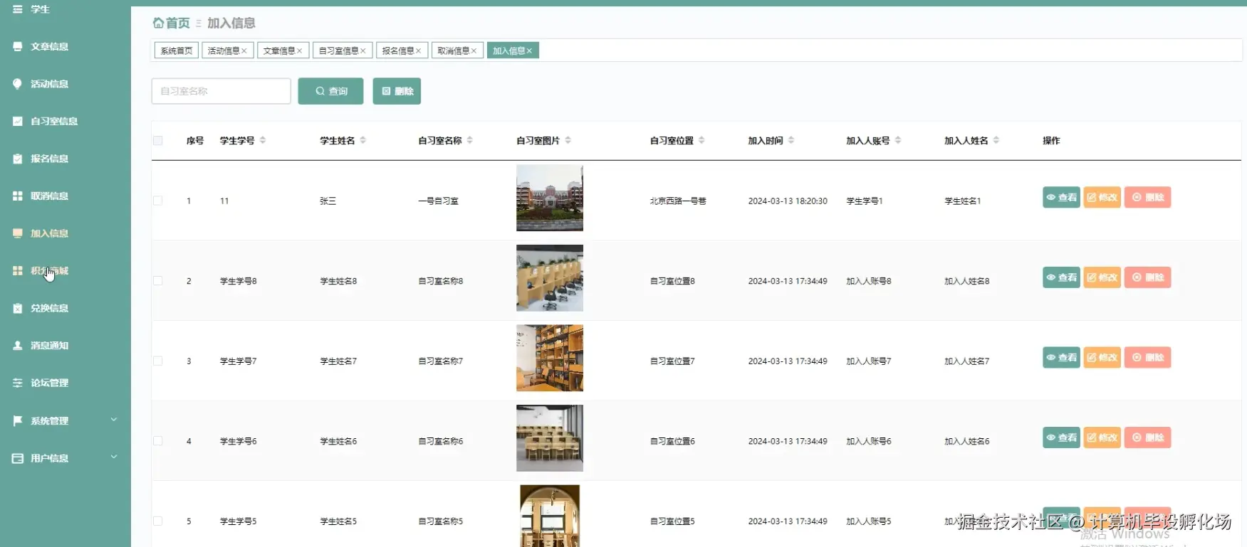Image resolution: width=1247 pixels, height=547 pixels.
Task: Open the 自习室名称6 desks thumbnail
Action: [550, 438]
